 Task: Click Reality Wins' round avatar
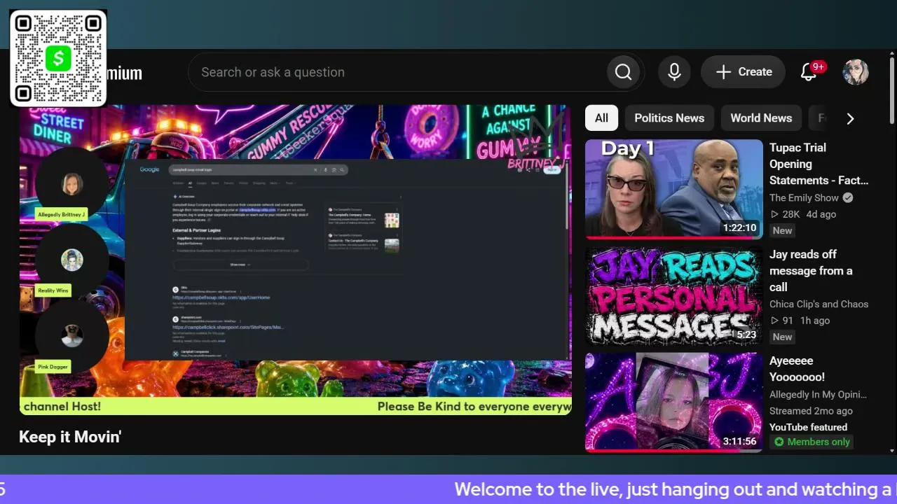click(71, 260)
